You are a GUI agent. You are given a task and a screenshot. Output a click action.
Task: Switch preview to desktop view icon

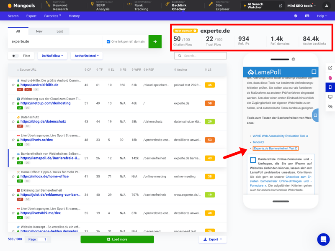pyautogui.click(x=330, y=97)
